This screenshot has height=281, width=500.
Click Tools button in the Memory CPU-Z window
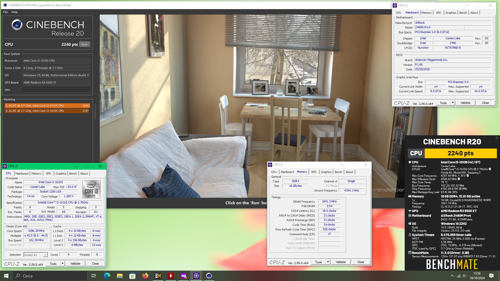click(318, 262)
